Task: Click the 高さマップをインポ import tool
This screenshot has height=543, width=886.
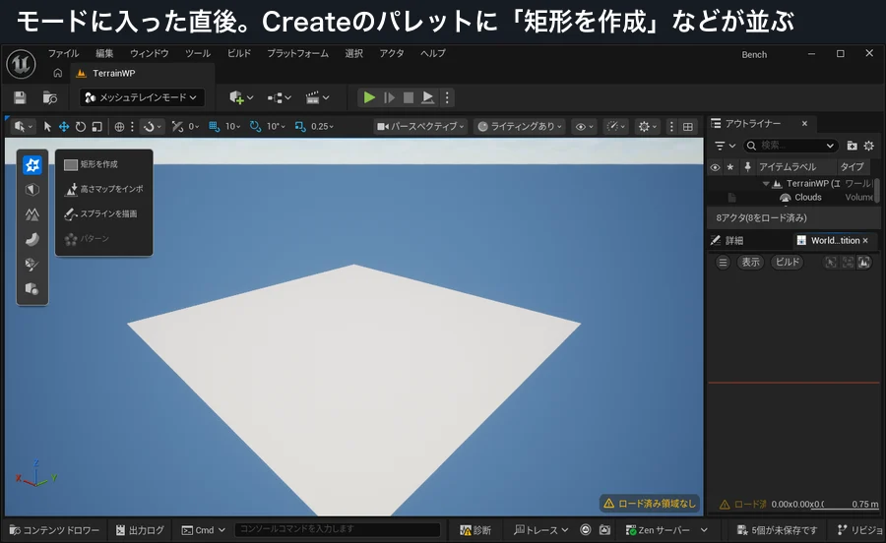Action: (x=104, y=189)
